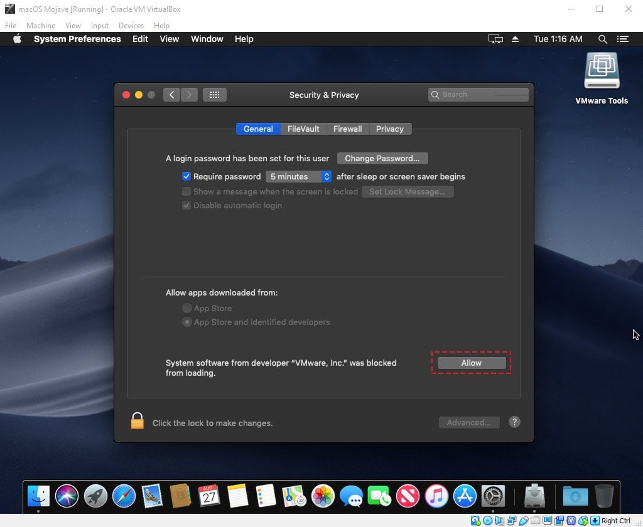Click the Set Lock Message button
The width and height of the screenshot is (643, 527).
coord(407,191)
